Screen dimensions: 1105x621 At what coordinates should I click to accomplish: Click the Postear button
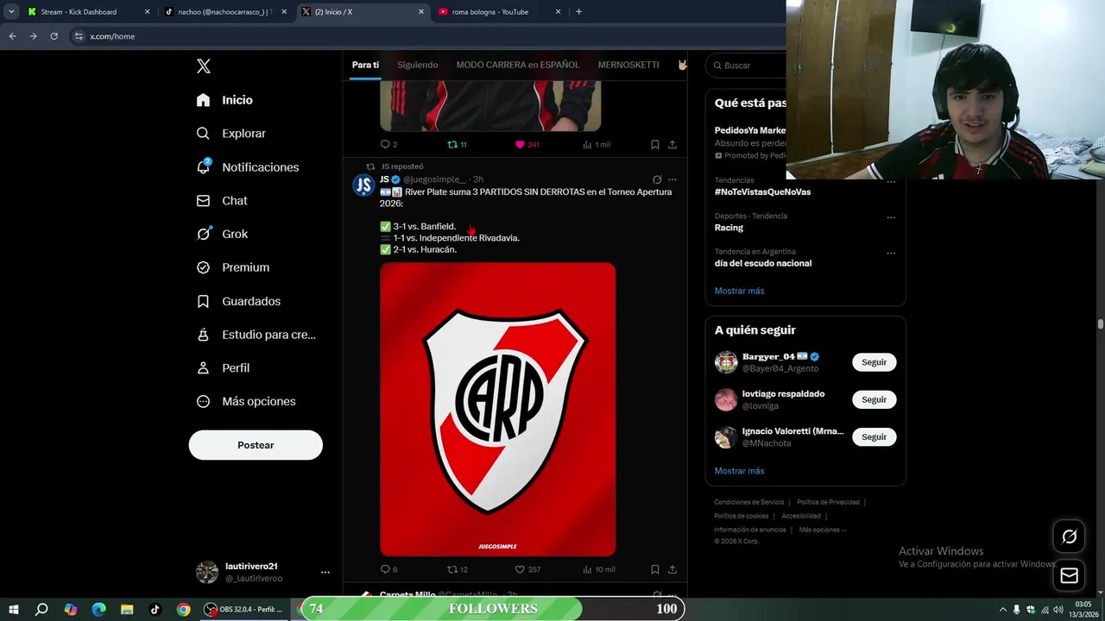[x=256, y=445]
